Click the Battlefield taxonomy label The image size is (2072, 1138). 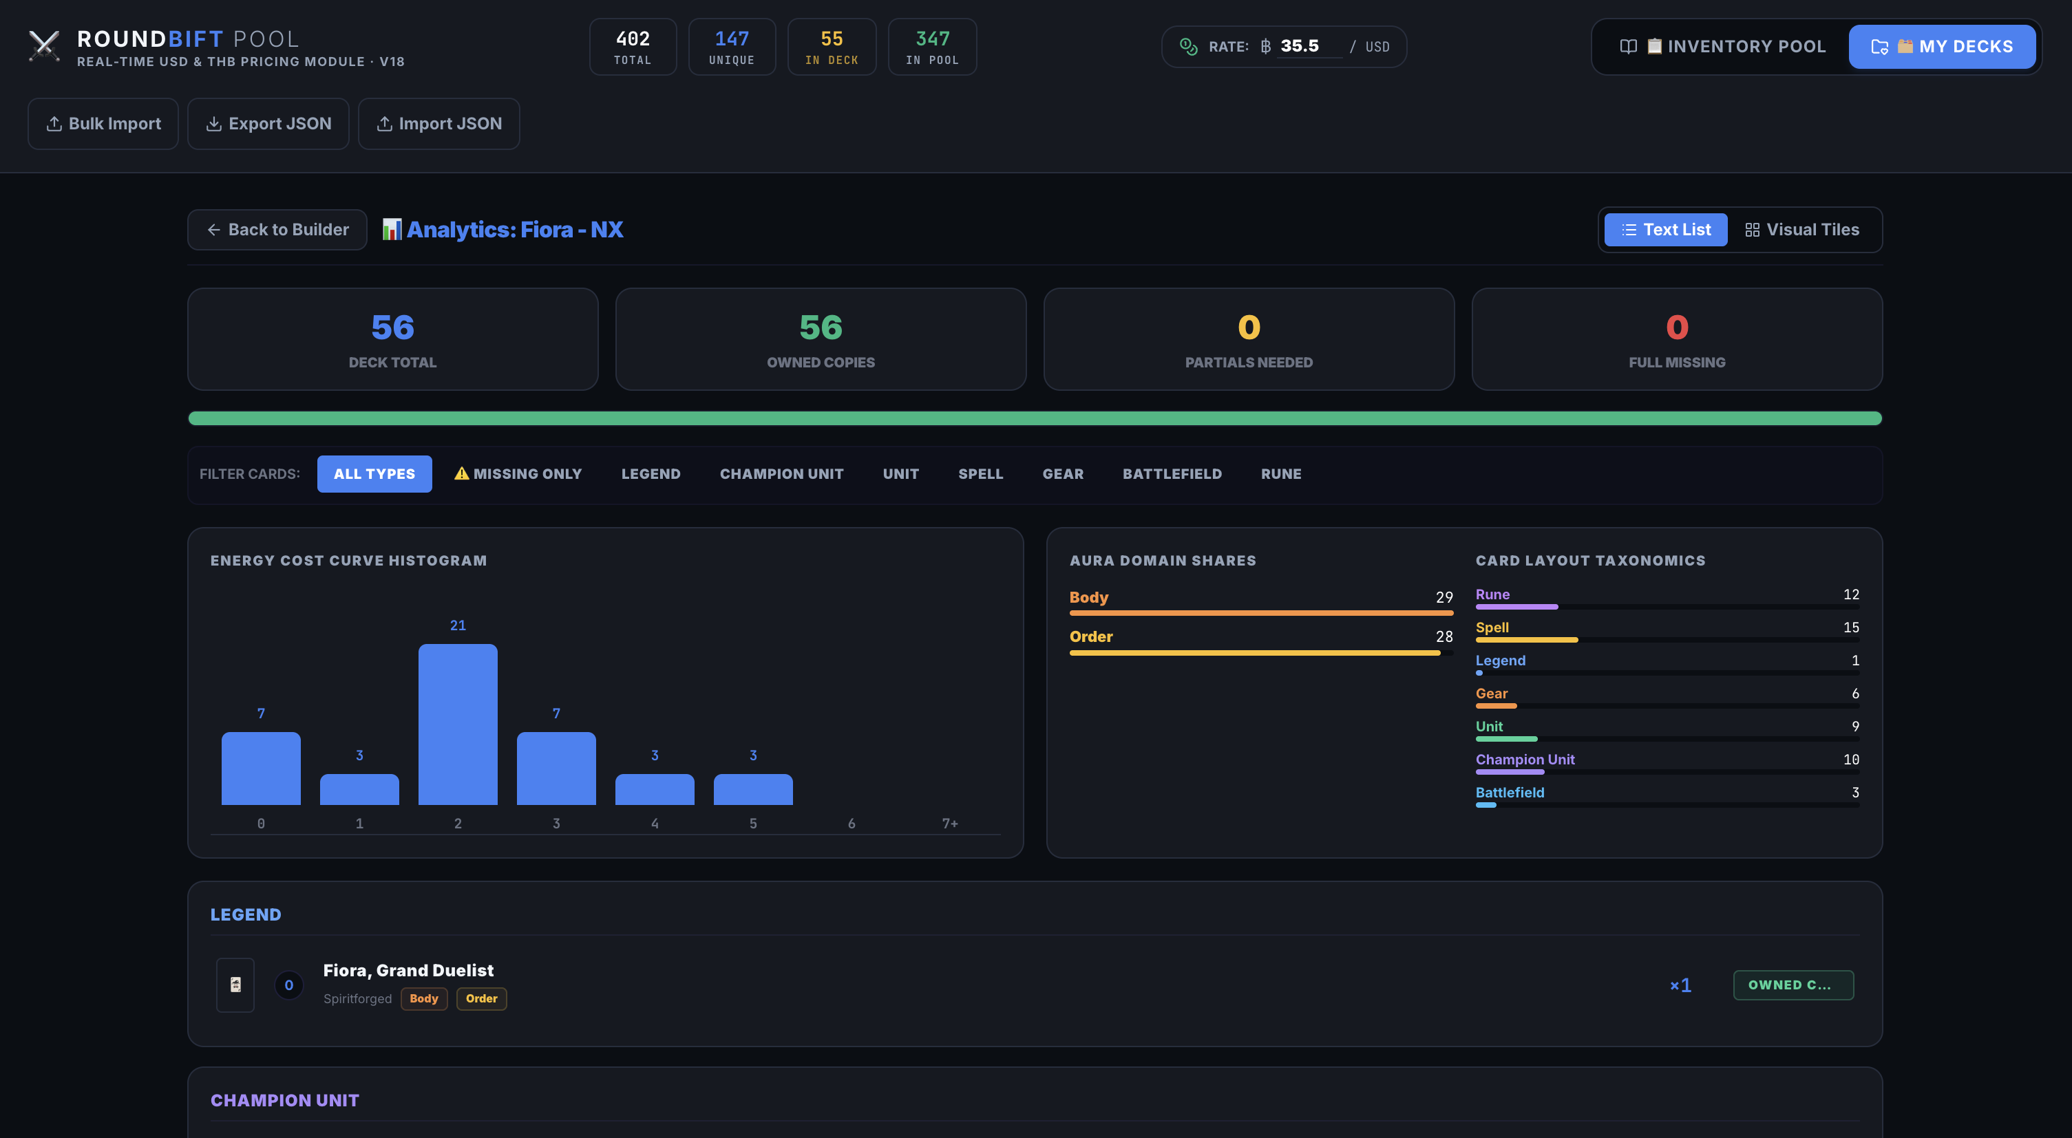1510,792
